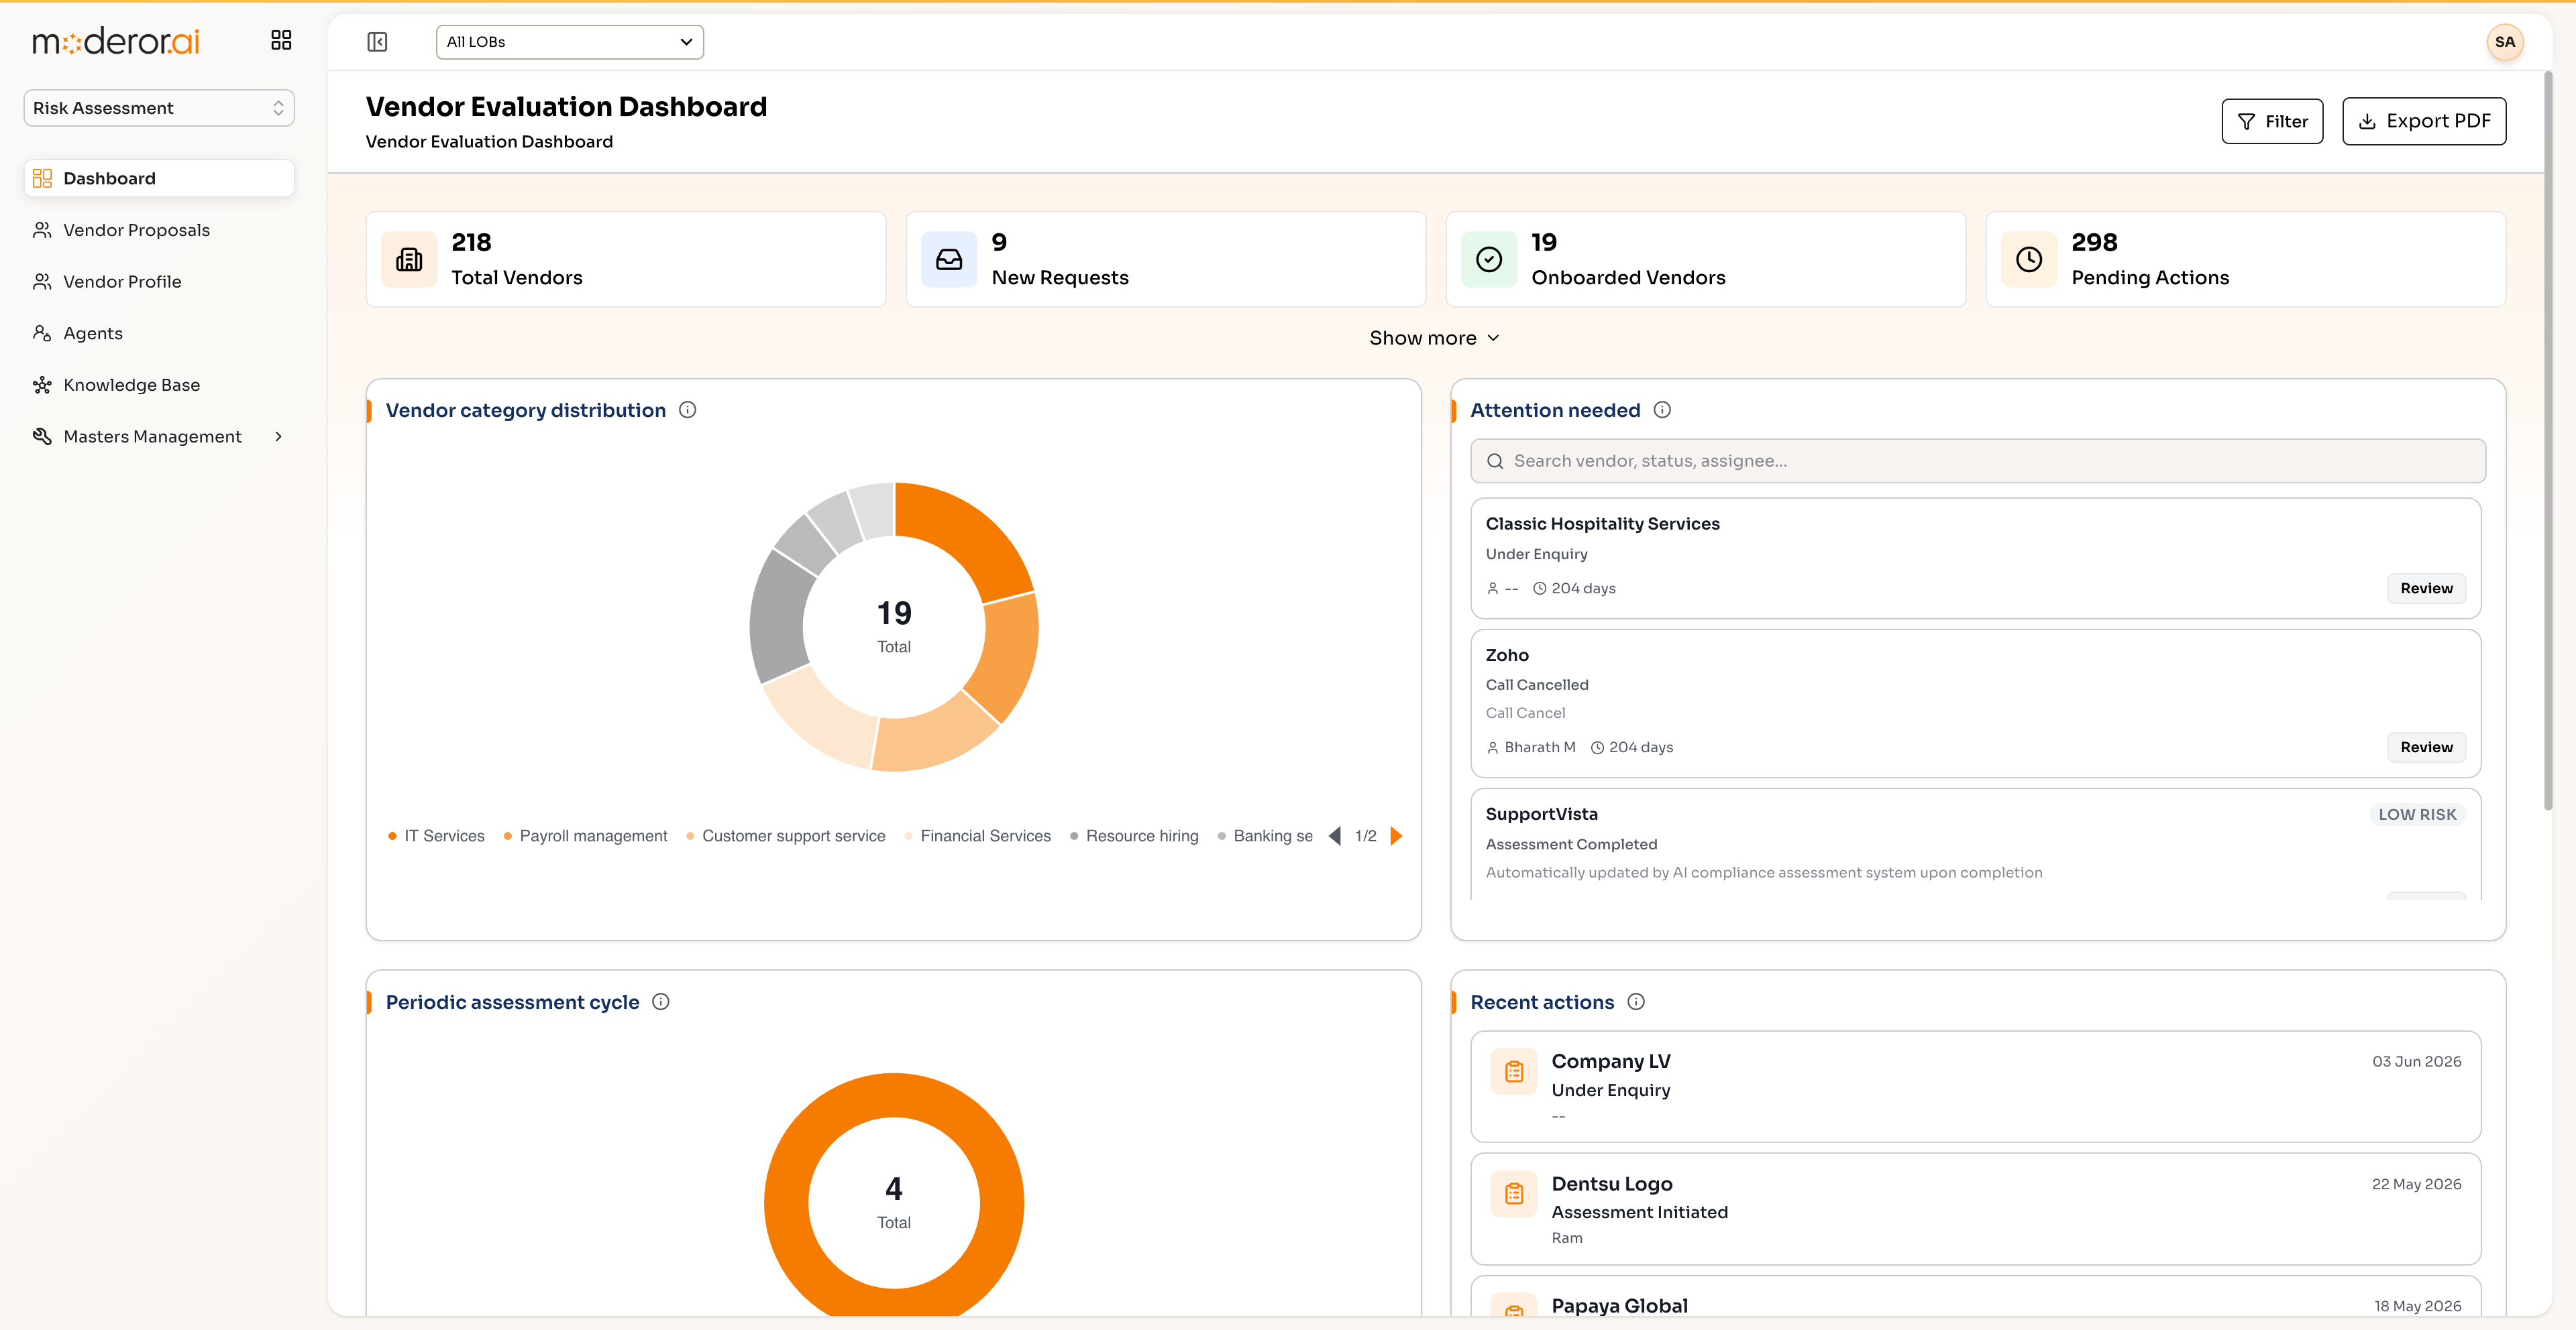Screen dimensions: 2576x1330
Task: Click the Export PDF button
Action: pyautogui.click(x=2424, y=121)
